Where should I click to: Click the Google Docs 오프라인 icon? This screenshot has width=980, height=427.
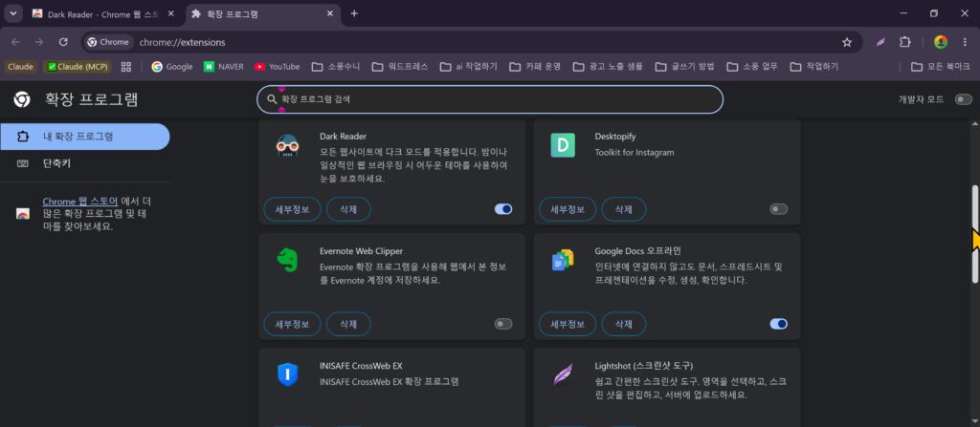point(563,260)
